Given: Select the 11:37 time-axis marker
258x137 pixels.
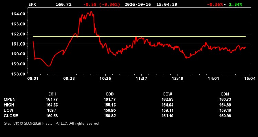Looking at the screenshot, I should click(x=142, y=79).
